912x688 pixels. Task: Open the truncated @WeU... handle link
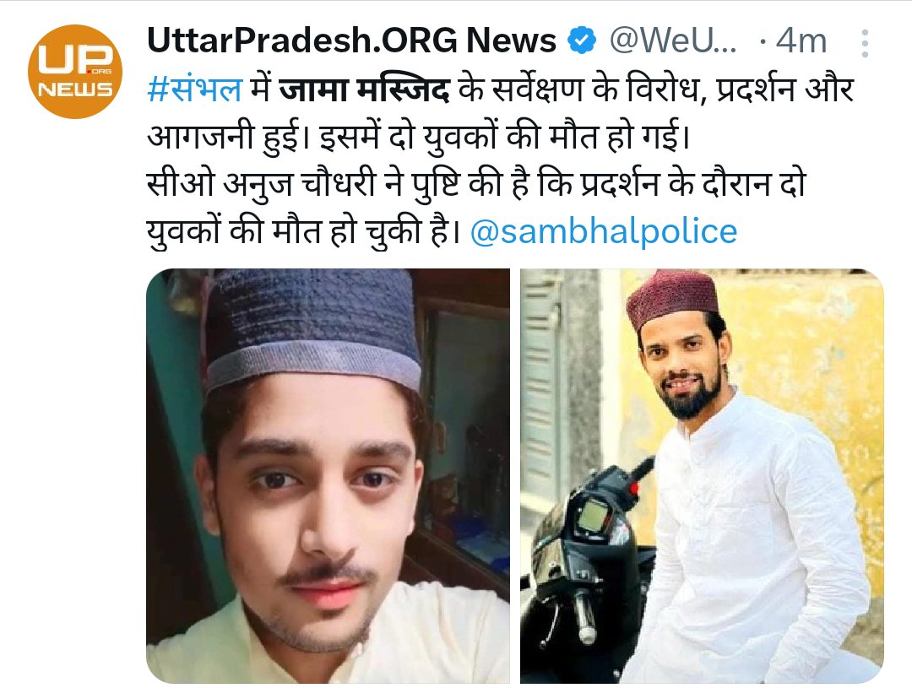(x=672, y=41)
